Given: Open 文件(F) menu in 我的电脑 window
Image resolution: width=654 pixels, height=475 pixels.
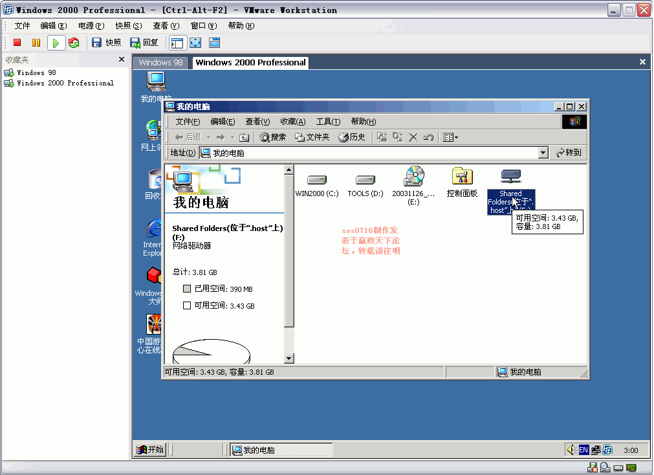Looking at the screenshot, I should (188, 122).
